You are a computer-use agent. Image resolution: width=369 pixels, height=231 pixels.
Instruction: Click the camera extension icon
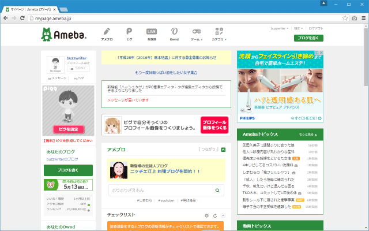[355, 18]
